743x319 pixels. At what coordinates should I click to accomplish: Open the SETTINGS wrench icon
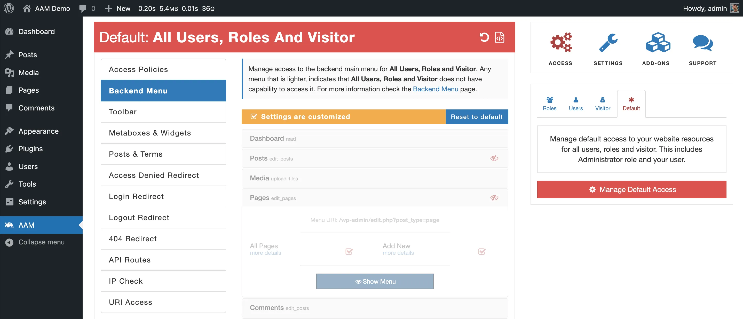click(x=608, y=43)
